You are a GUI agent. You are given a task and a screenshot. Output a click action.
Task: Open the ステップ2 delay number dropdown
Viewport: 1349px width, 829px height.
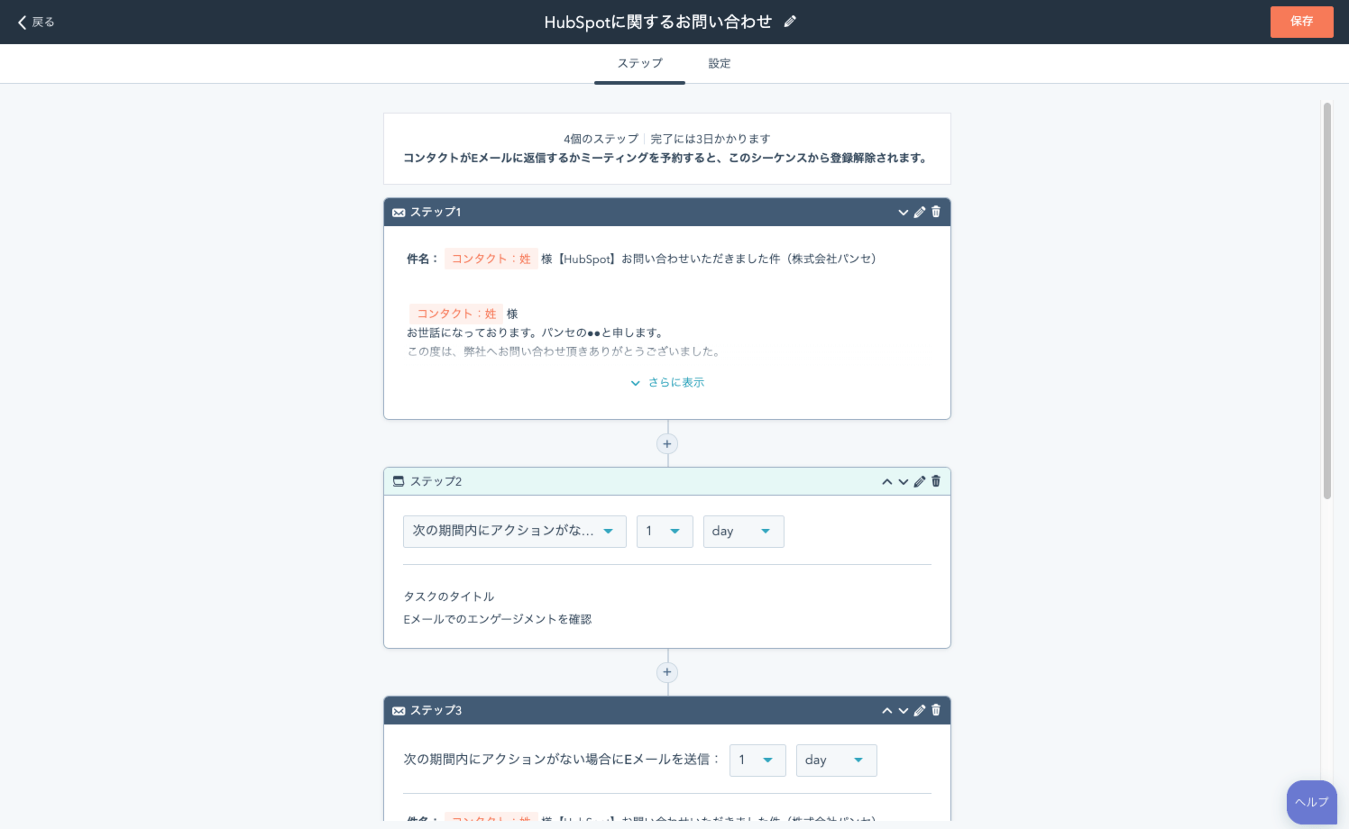665,532
